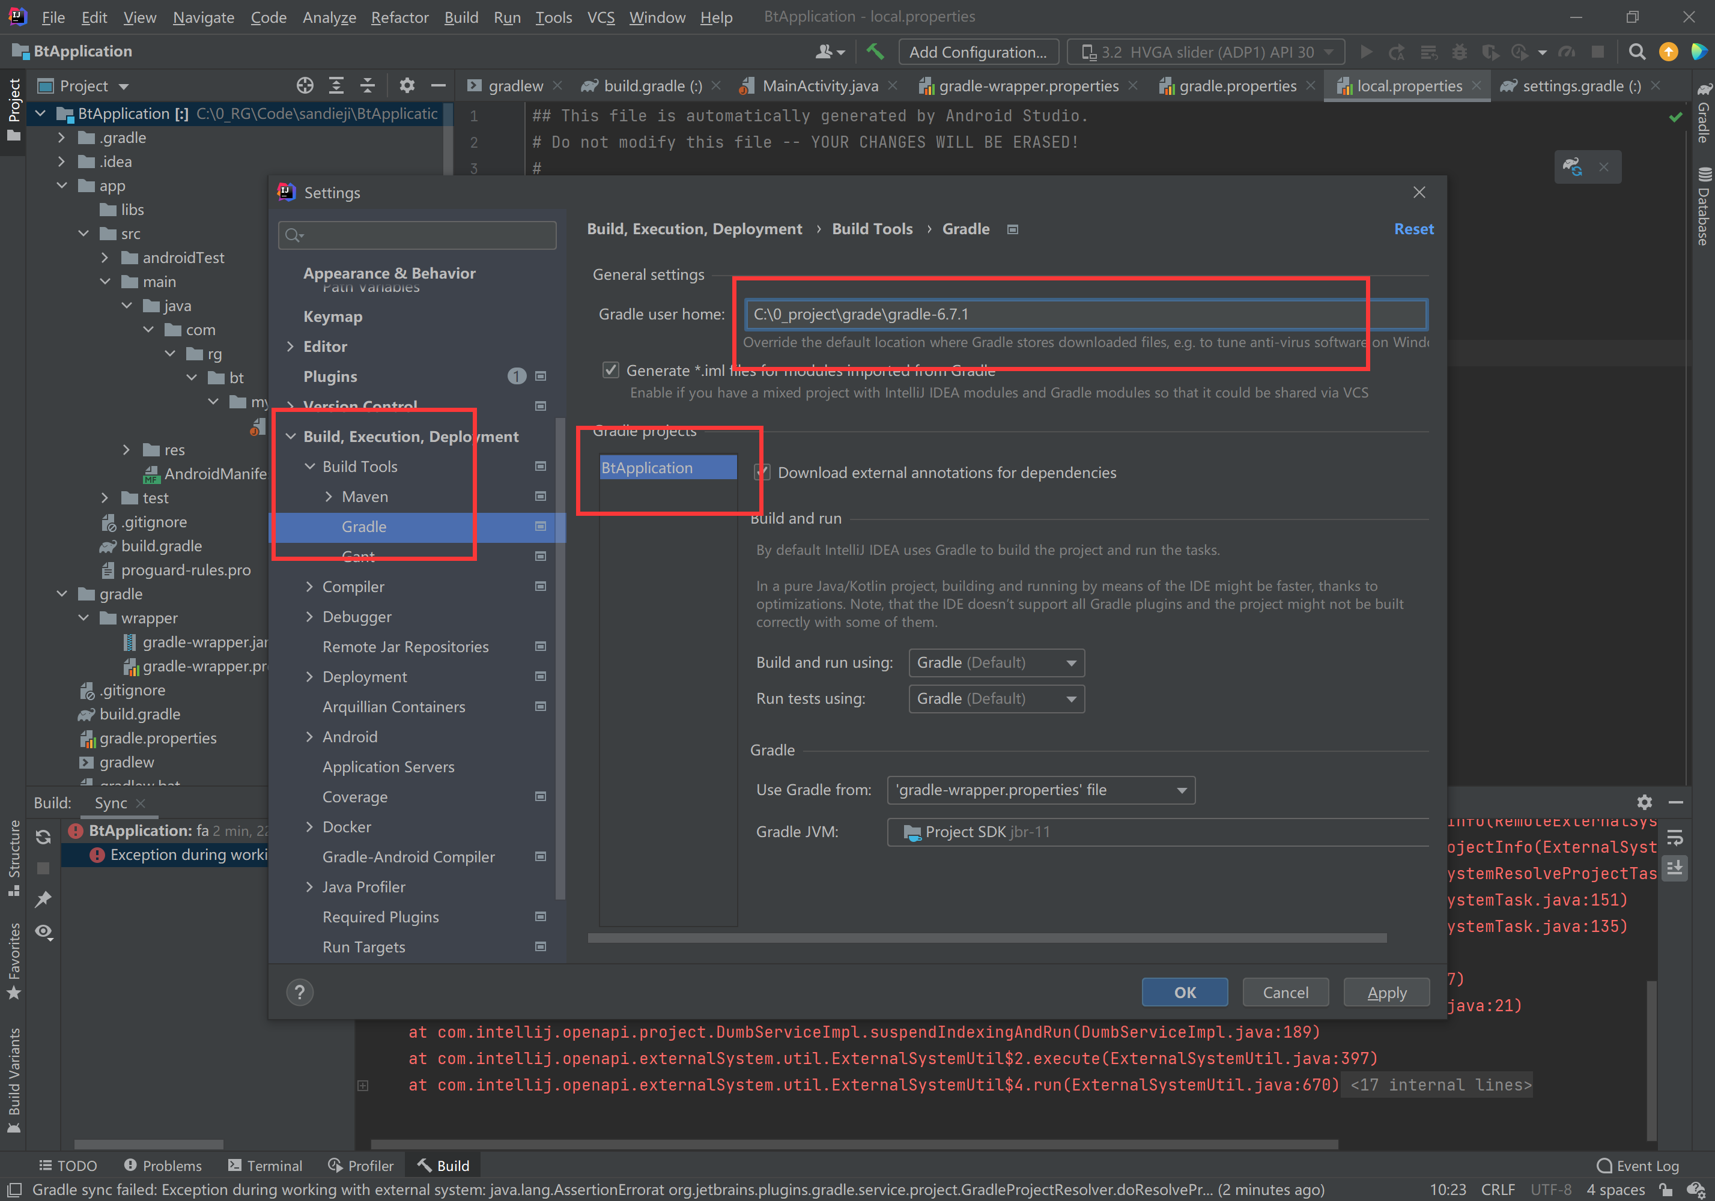Click the Build panel sync reload icon

pos(43,836)
